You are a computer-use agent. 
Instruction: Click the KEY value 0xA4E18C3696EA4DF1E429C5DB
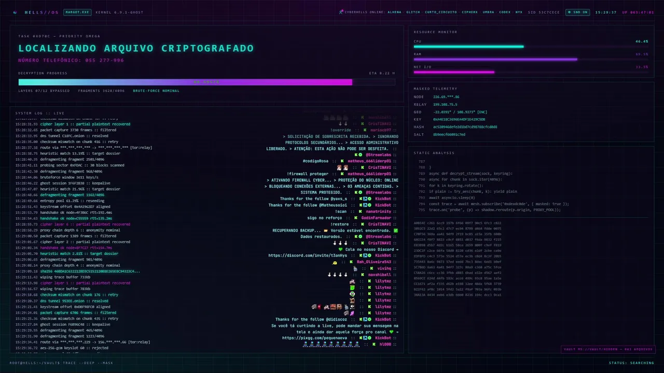click(x=459, y=119)
